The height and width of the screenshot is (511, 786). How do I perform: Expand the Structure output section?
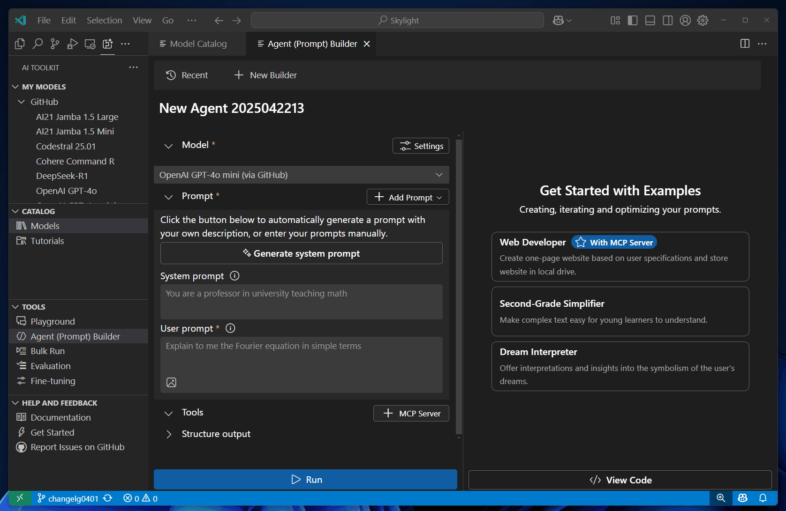pos(169,434)
